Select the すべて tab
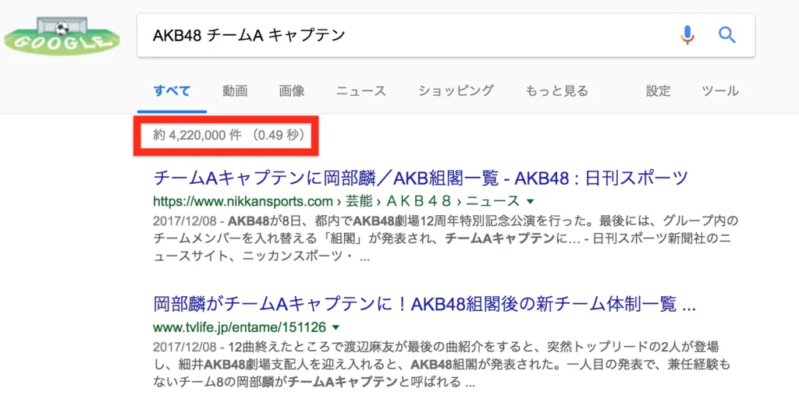Screen dimensions: 799x413 point(172,91)
